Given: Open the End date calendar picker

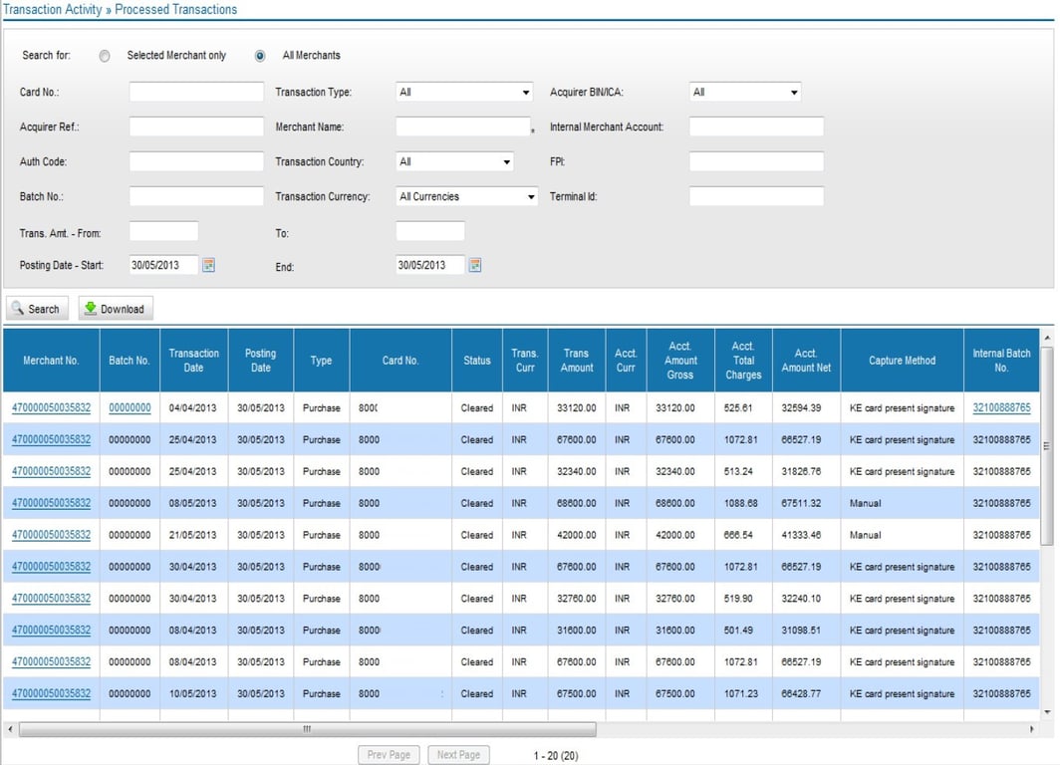Looking at the screenshot, I should coord(475,265).
